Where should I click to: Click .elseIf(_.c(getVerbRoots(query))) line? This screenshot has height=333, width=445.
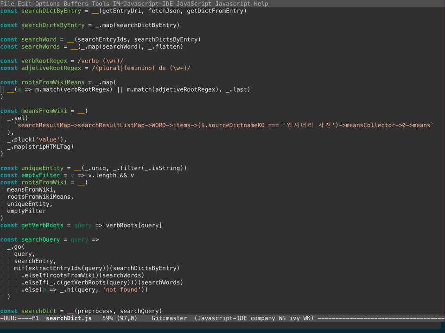pos(102,283)
